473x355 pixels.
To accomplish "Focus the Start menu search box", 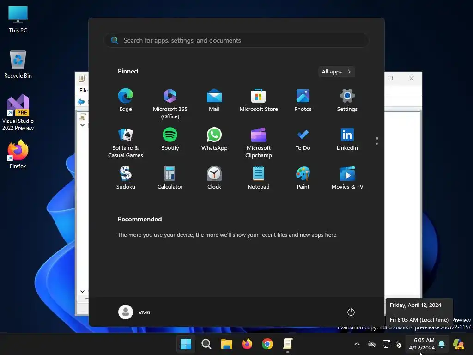I will 236,40.
